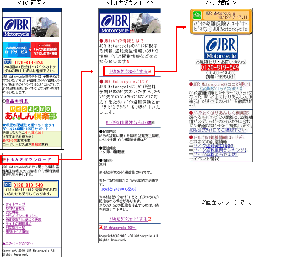The width and height of the screenshot is (286, 257).
Task: Call 0120-819-549 in the yellow box
Action: (x=28, y=185)
